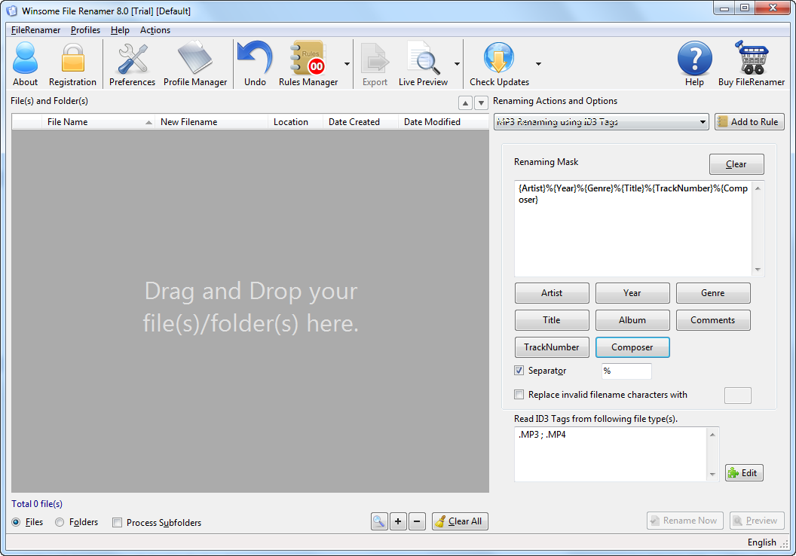The height and width of the screenshot is (556, 796).
Task: Open the Help menu
Action: tap(120, 30)
